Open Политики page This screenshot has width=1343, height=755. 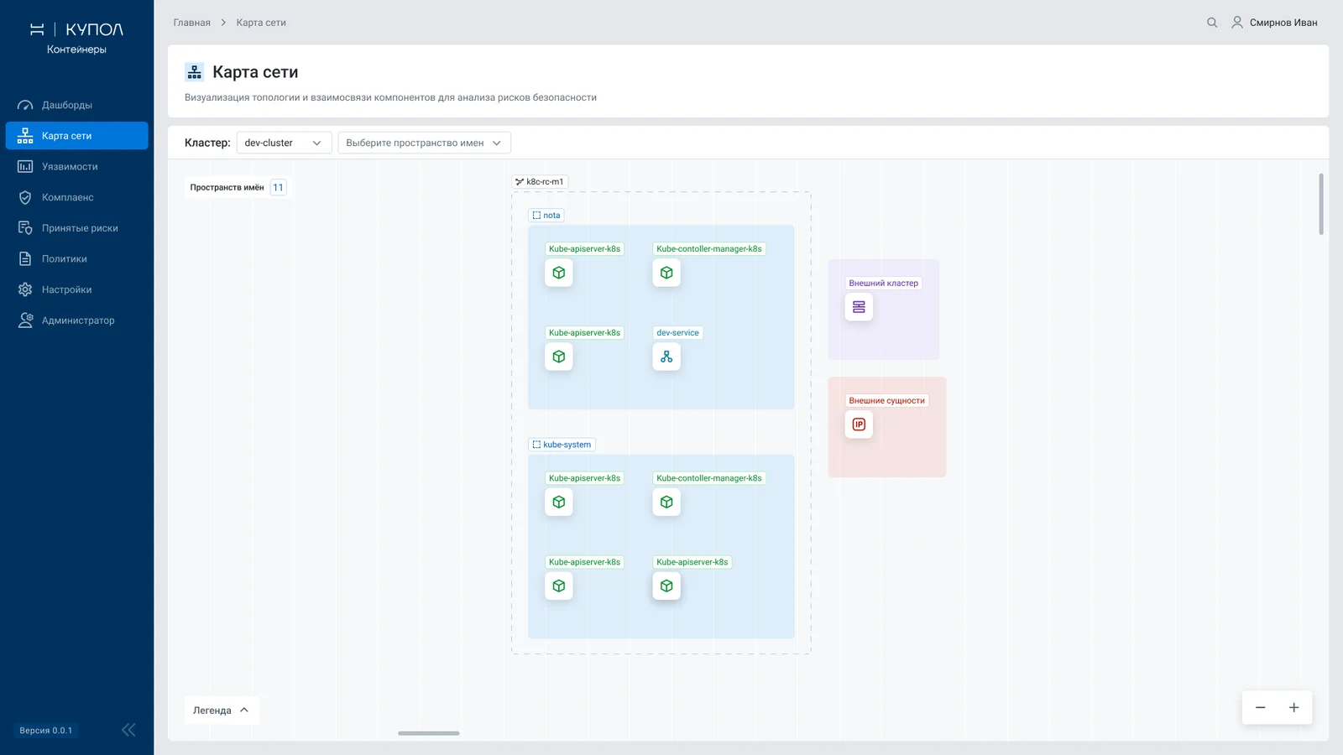tap(76, 258)
